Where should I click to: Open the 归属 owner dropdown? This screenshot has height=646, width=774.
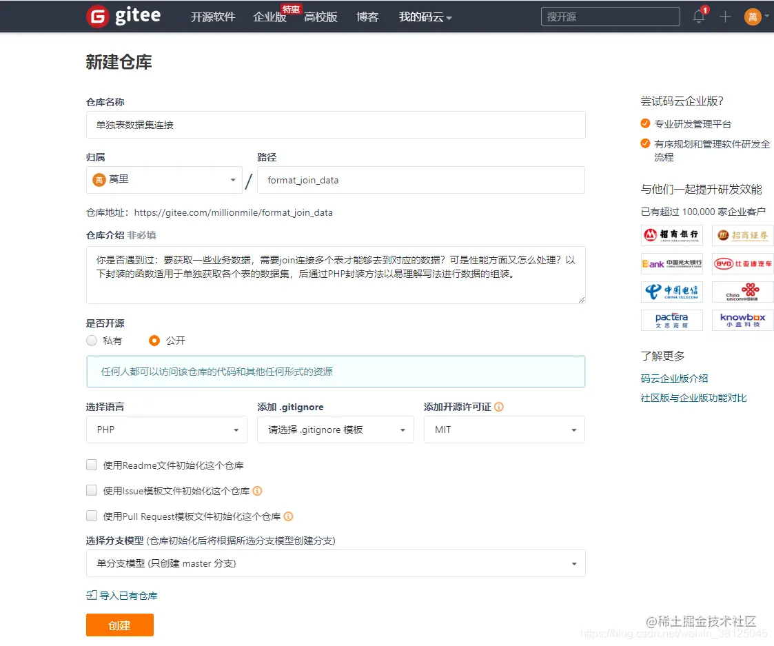(163, 179)
